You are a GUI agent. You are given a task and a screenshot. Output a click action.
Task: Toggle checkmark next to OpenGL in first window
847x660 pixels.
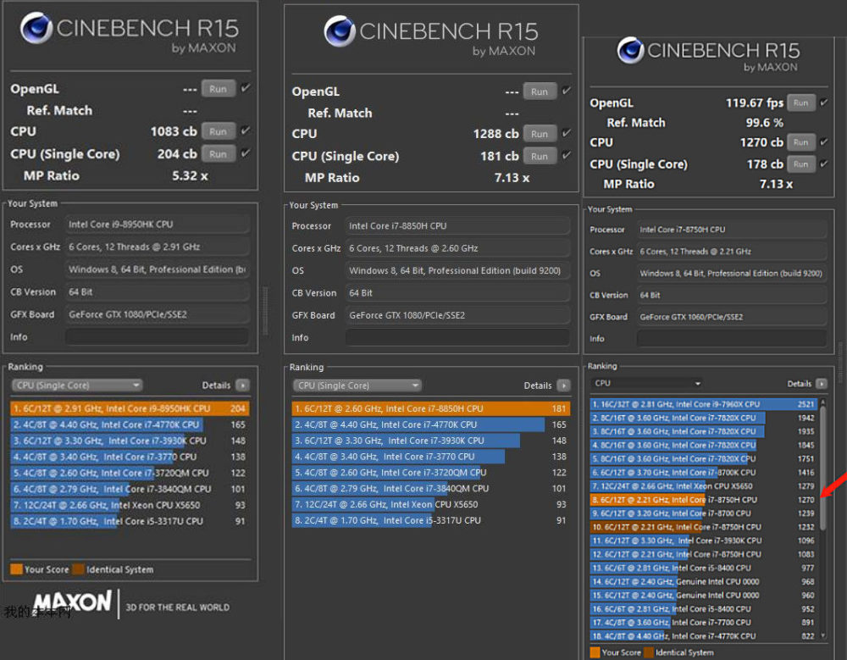point(246,88)
